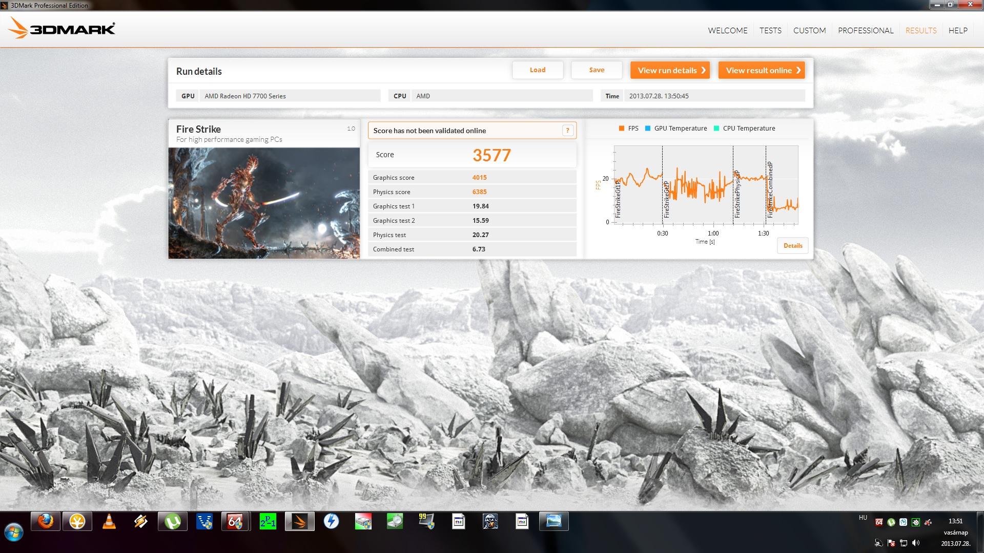984x553 pixels.
Task: Click the red rocket tray icon
Action: [x=928, y=522]
